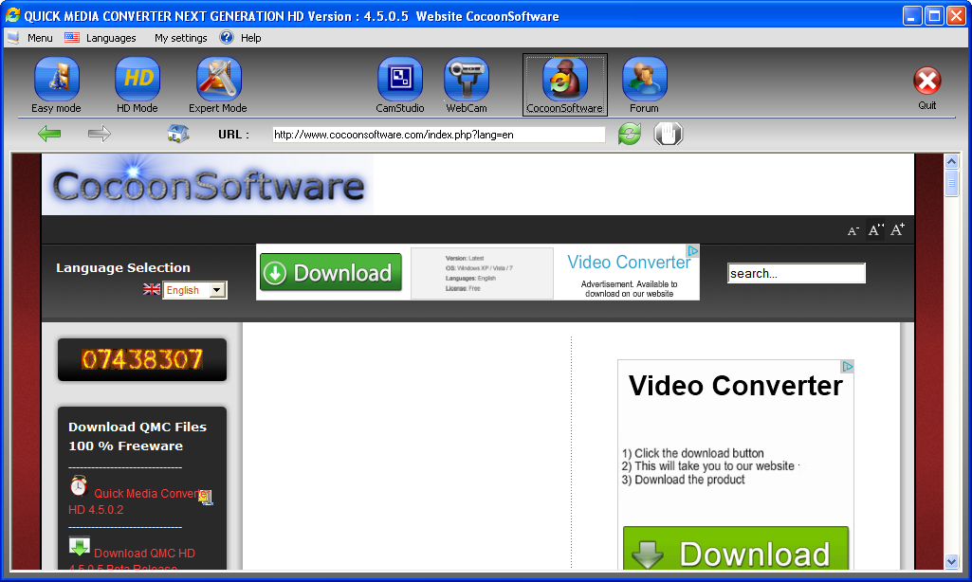Open HD Mode
Screen dimensions: 972x582
coord(137,85)
